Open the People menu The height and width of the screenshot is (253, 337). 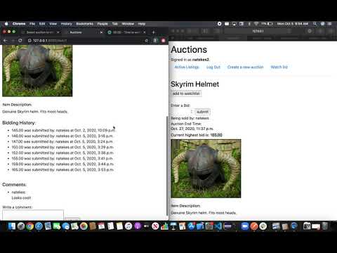point(103,24)
